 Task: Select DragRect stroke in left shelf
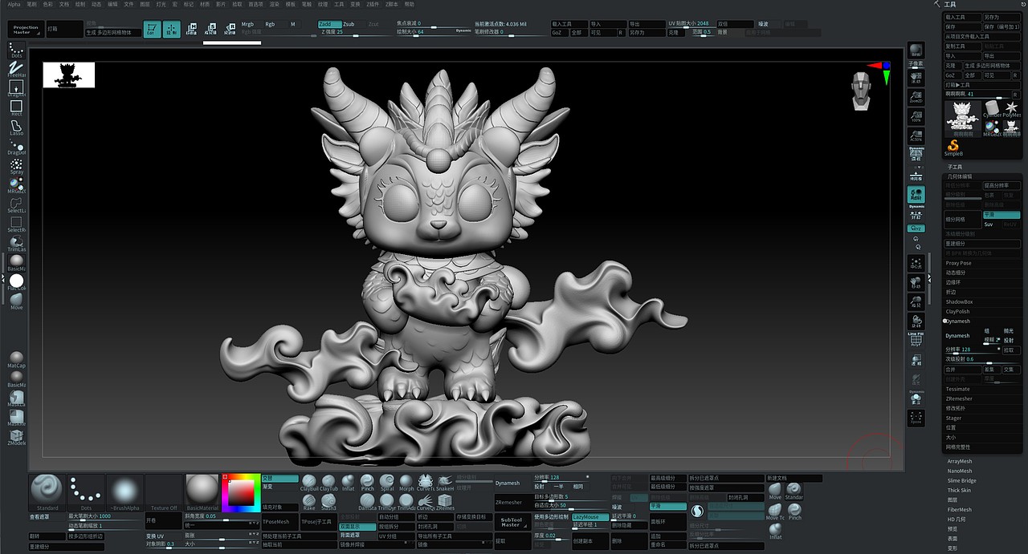coord(16,87)
